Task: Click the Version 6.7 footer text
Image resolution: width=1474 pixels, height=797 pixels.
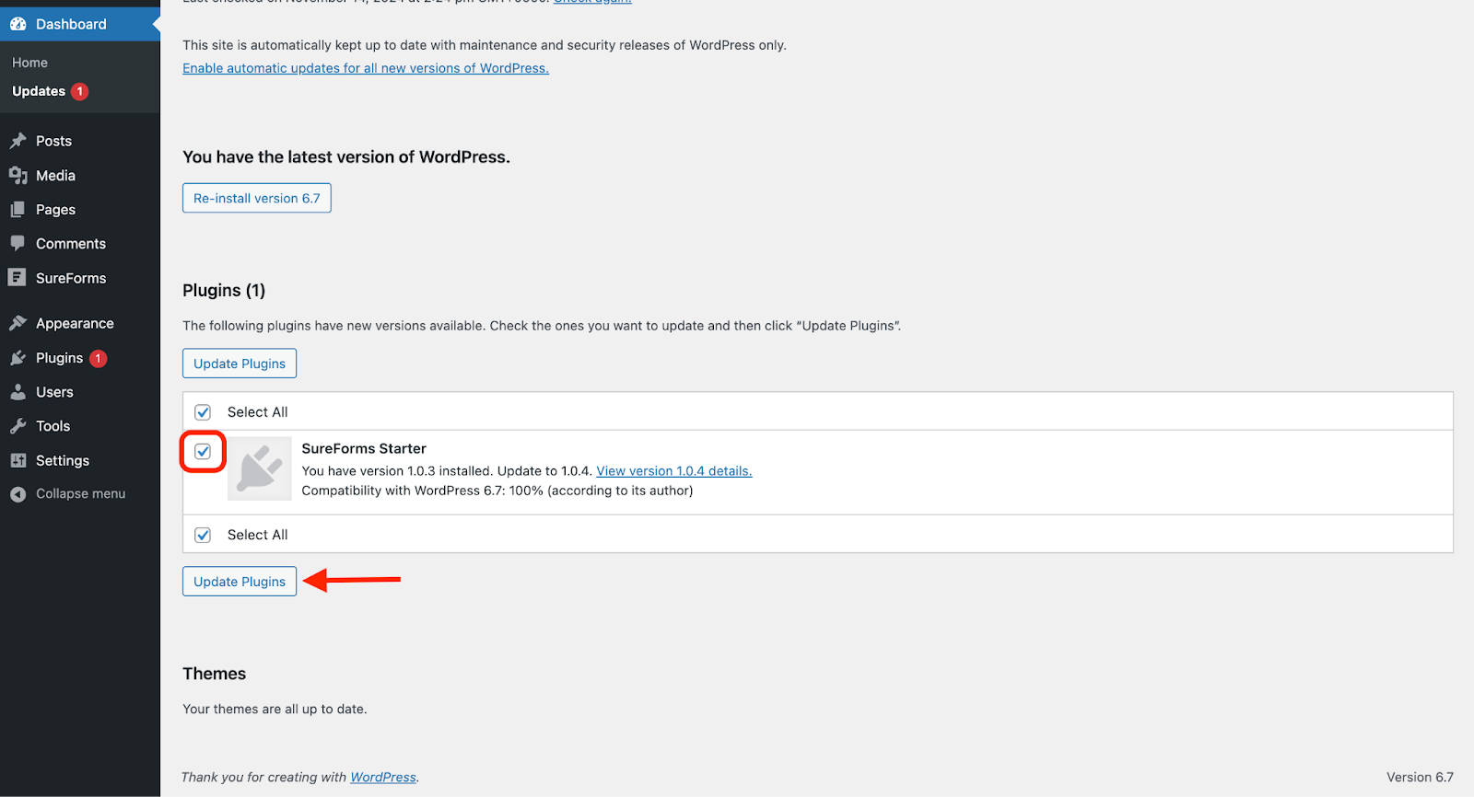Action: coord(1420,778)
